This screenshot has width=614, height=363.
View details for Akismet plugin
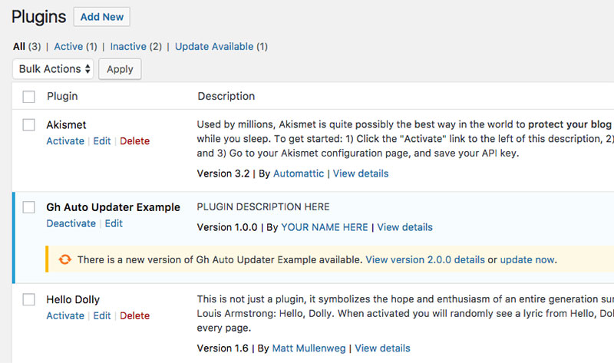[x=361, y=173]
